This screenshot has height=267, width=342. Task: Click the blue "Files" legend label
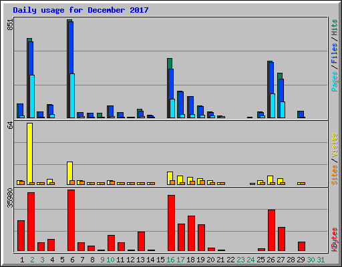point(335,53)
